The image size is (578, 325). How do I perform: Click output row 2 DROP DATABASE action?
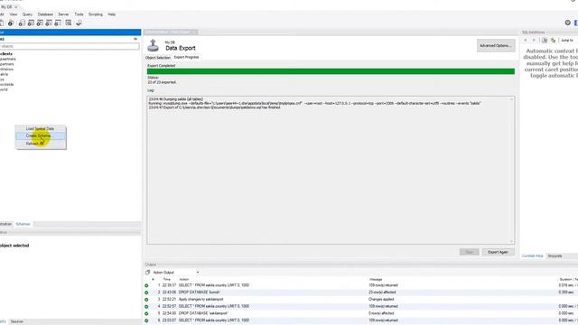point(361,292)
